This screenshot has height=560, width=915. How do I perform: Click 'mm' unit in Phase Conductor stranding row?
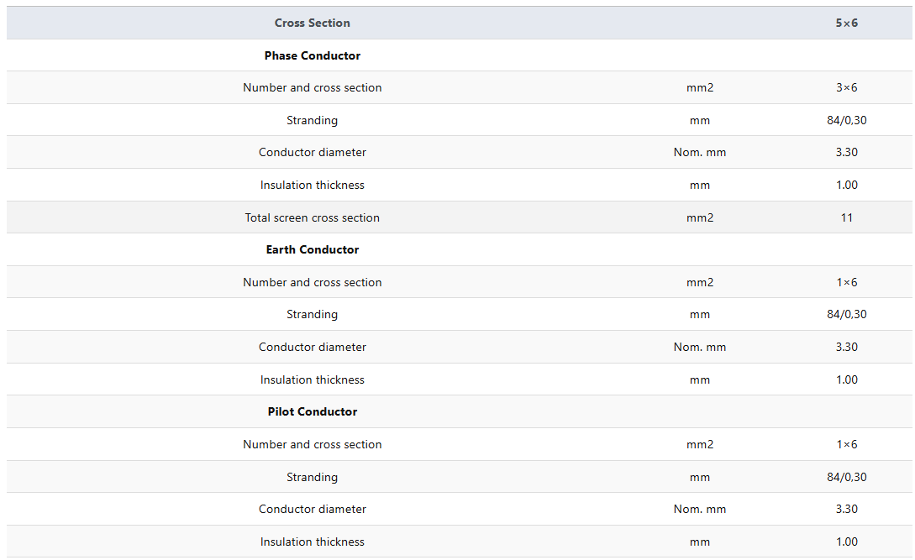coord(700,121)
